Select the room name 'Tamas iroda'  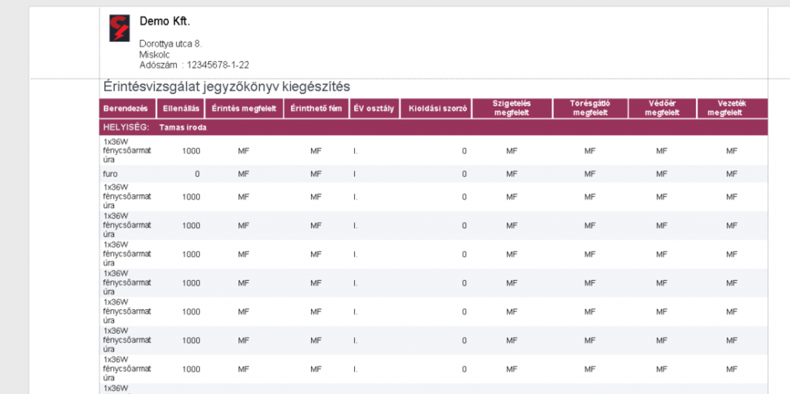183,127
